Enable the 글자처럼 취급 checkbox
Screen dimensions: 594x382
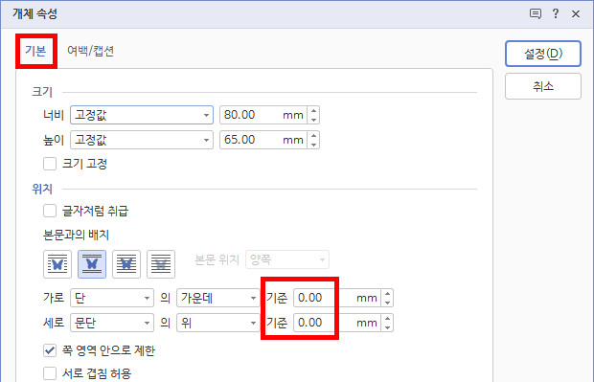(x=50, y=211)
